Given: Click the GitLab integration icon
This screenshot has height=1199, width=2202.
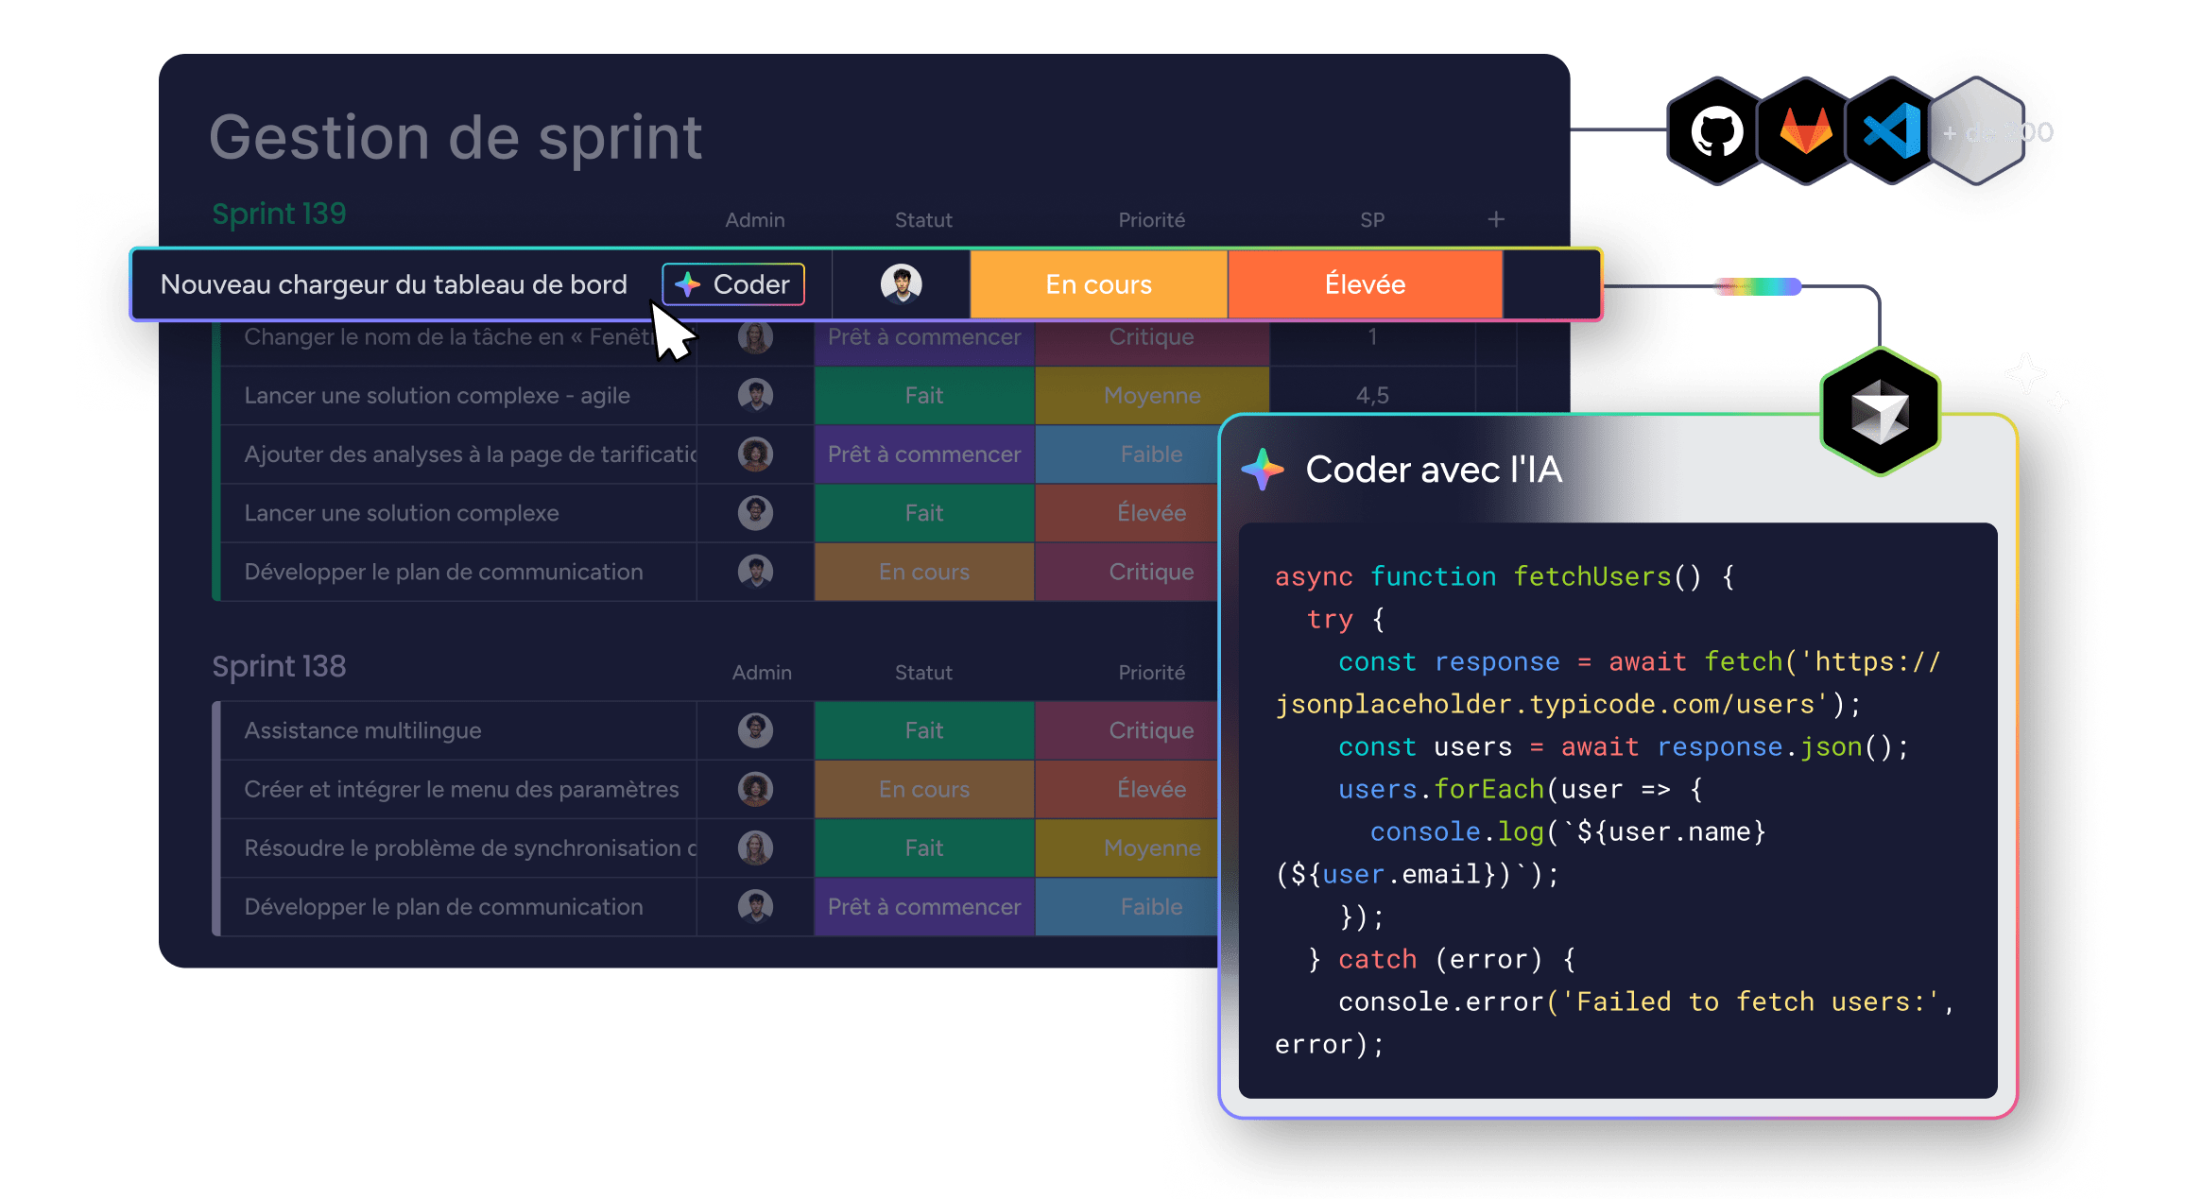Looking at the screenshot, I should click(x=1803, y=132).
